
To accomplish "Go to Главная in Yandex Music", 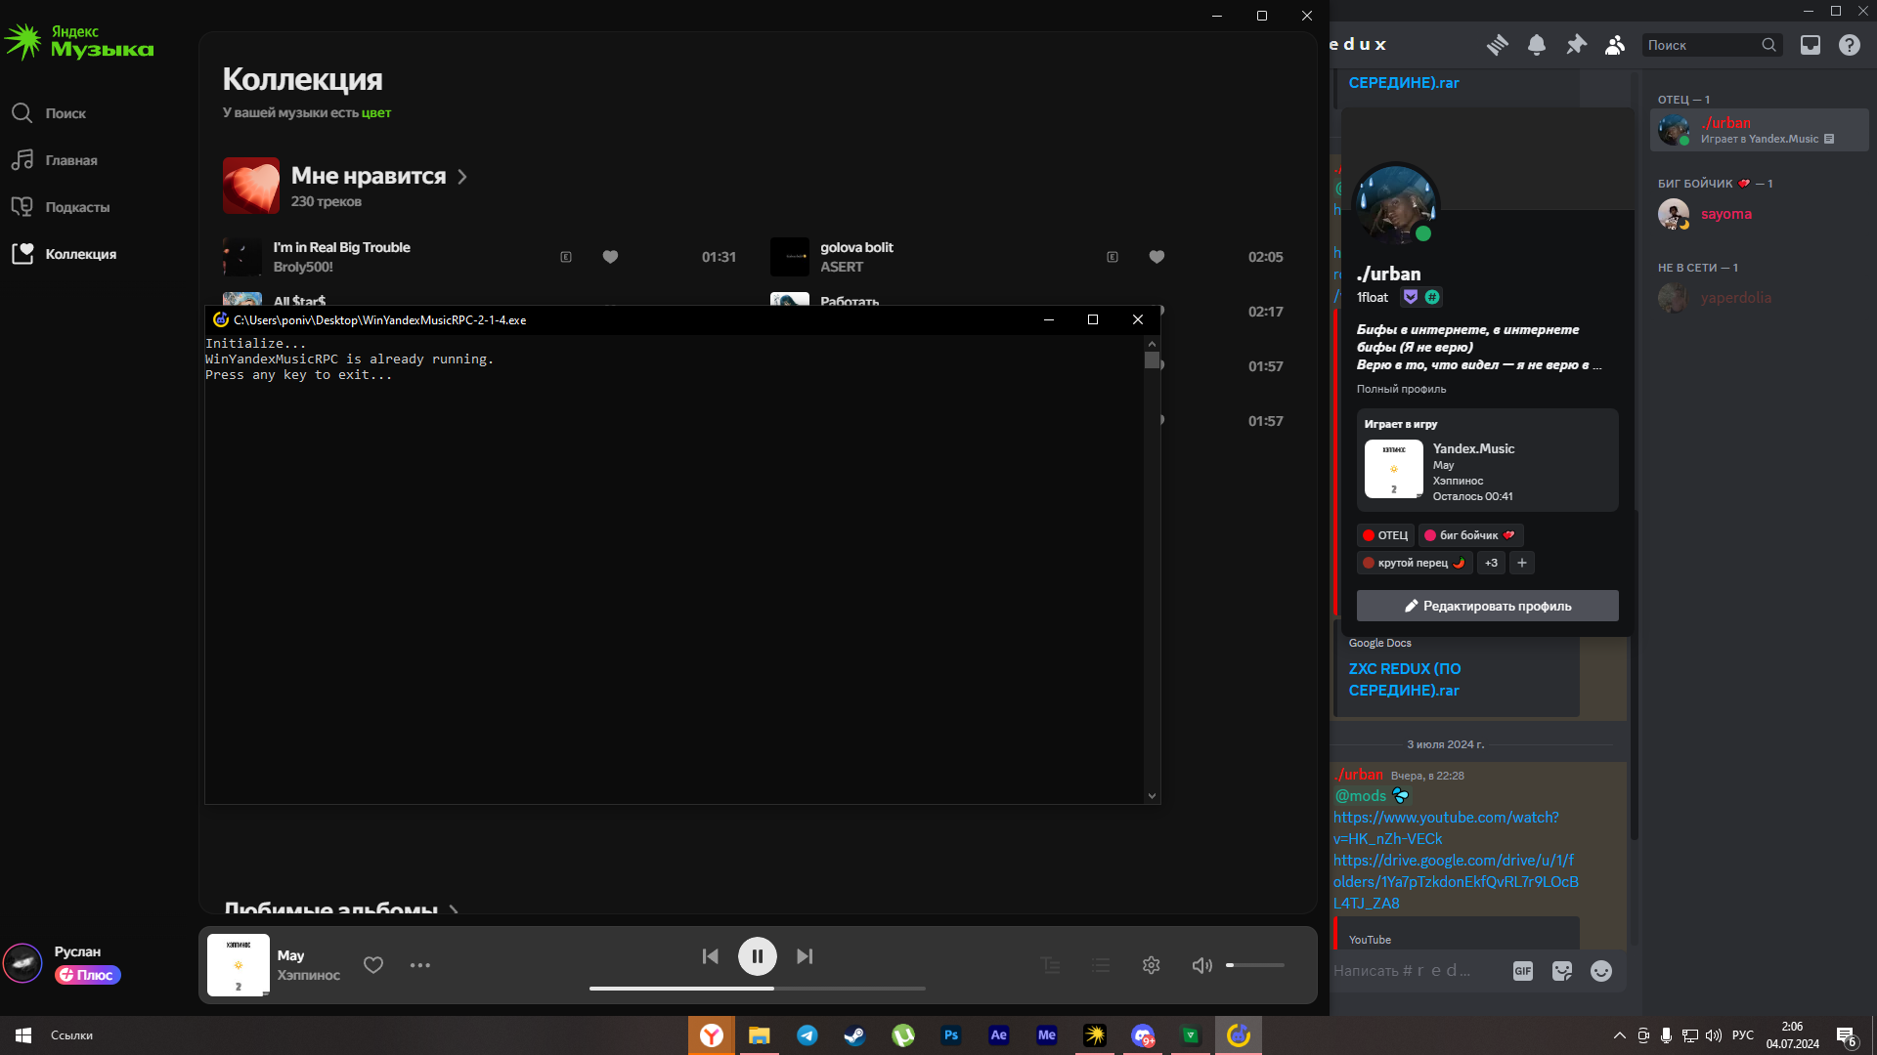I will 55,160.
